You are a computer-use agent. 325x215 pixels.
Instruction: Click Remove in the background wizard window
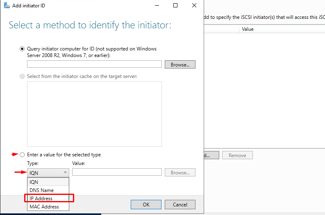coord(237,155)
